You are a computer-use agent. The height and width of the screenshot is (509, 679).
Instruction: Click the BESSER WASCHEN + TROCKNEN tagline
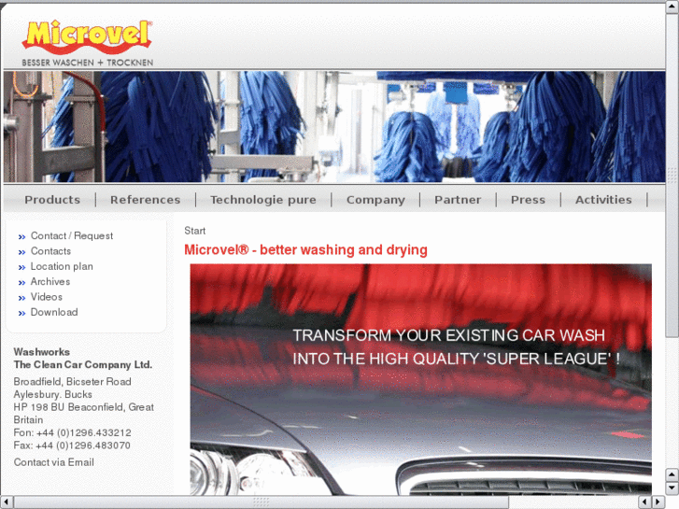tap(88, 63)
